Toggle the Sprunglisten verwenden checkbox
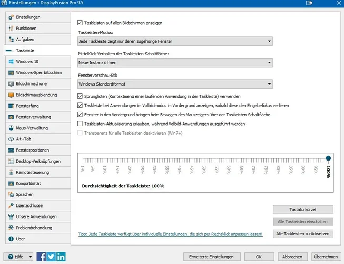 [80, 96]
